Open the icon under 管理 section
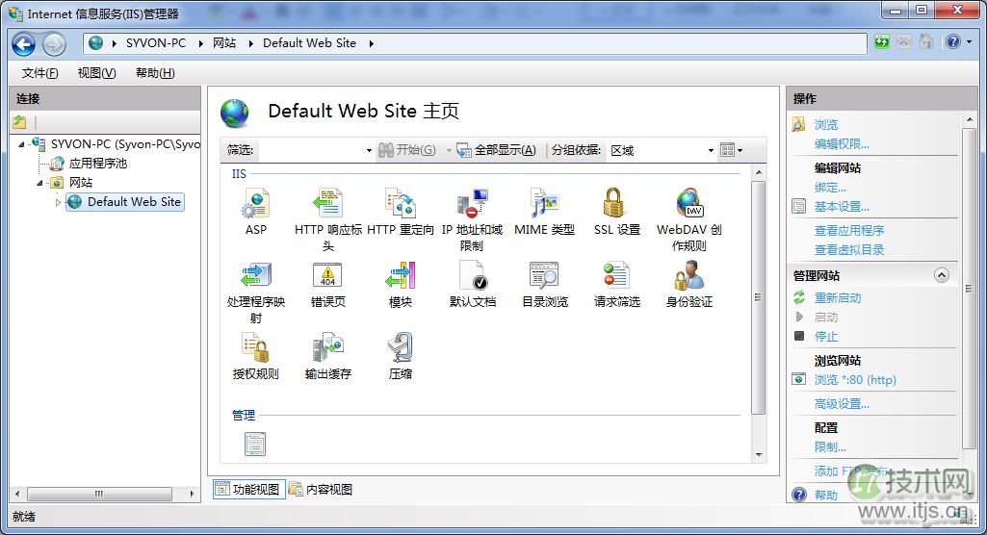This screenshot has width=987, height=535. [x=255, y=444]
